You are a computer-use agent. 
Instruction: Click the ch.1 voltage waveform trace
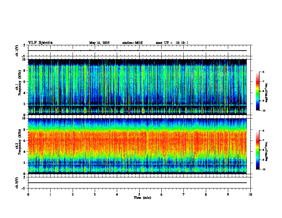(x=137, y=51)
